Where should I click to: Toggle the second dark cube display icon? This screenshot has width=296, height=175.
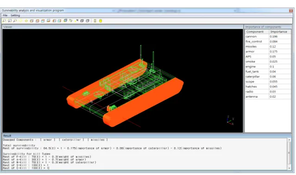click(88, 21)
